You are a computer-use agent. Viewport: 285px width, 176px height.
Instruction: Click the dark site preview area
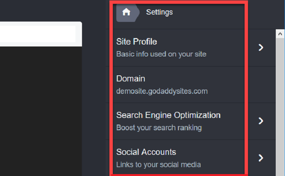click(x=41, y=111)
